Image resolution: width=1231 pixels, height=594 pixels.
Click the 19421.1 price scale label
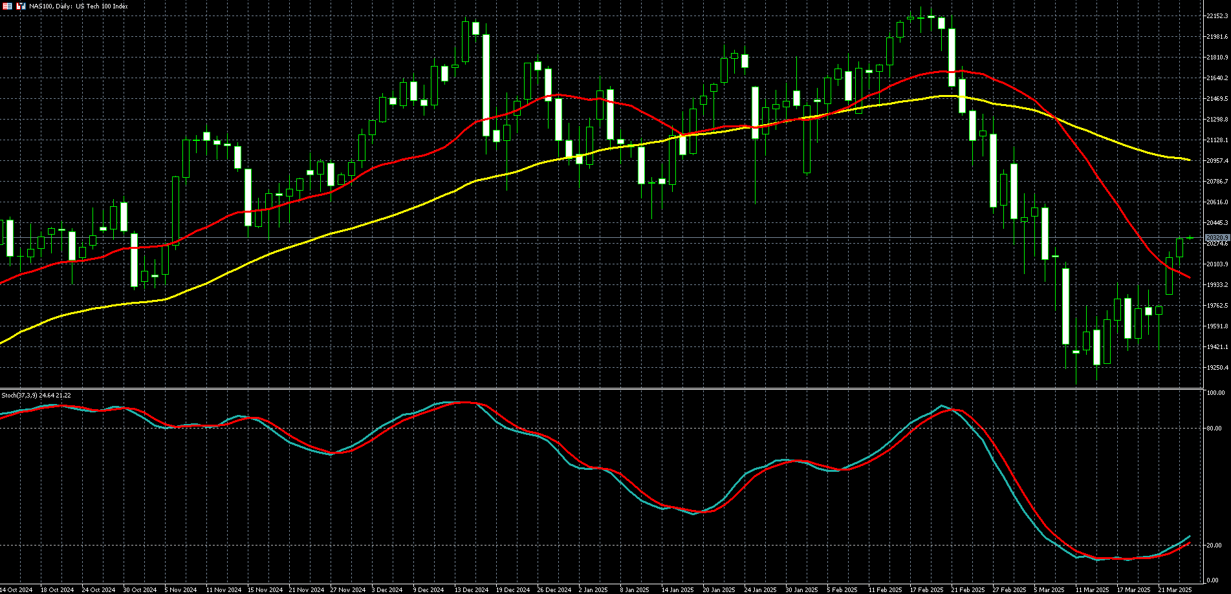point(1217,347)
